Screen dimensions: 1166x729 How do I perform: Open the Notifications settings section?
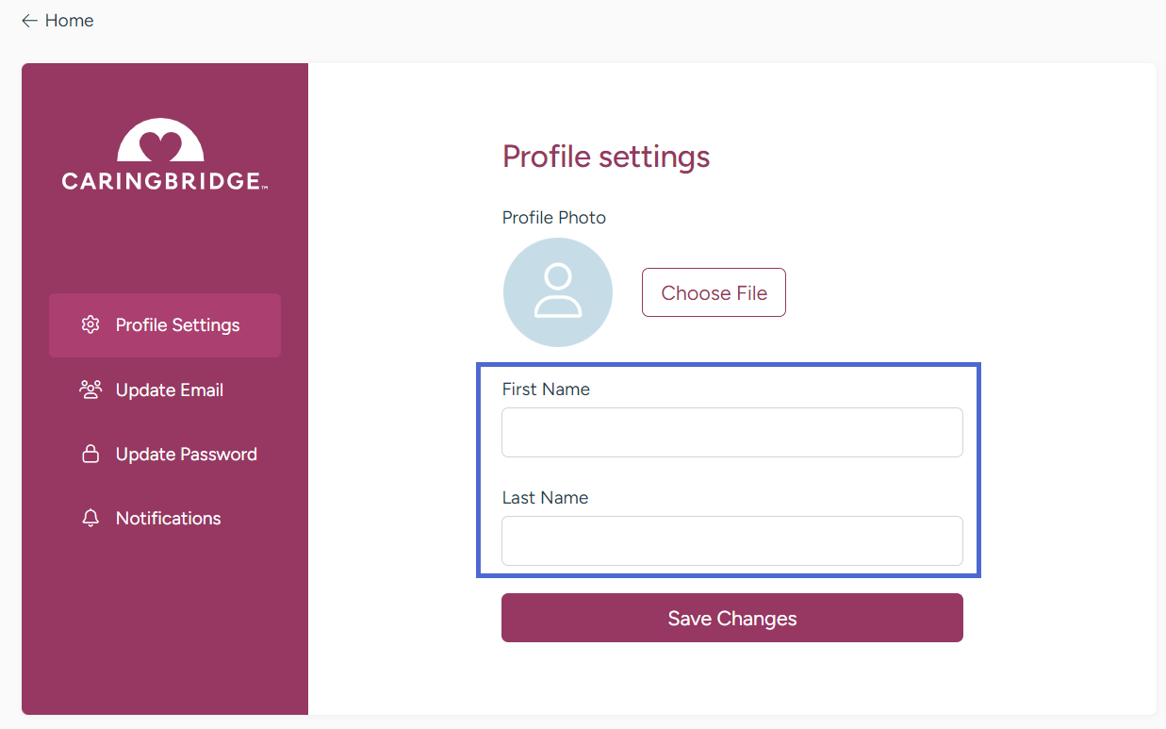[x=167, y=518]
